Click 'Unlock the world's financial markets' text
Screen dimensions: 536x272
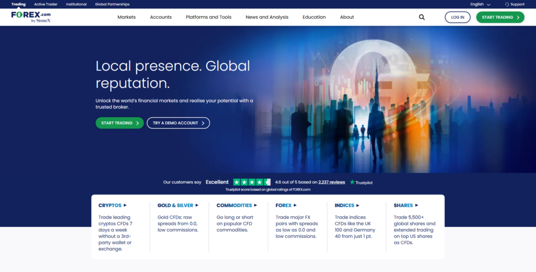click(x=174, y=104)
